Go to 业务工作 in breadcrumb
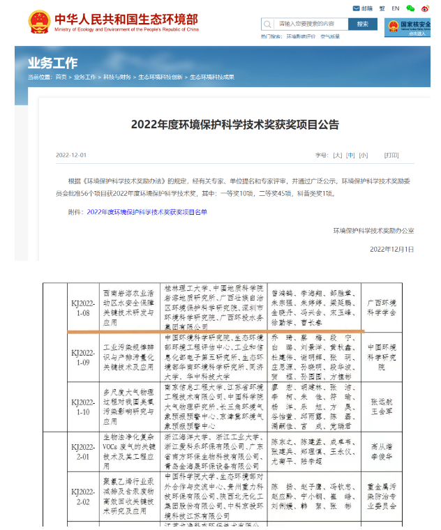The height and width of the screenshot is (530, 441). (x=84, y=77)
